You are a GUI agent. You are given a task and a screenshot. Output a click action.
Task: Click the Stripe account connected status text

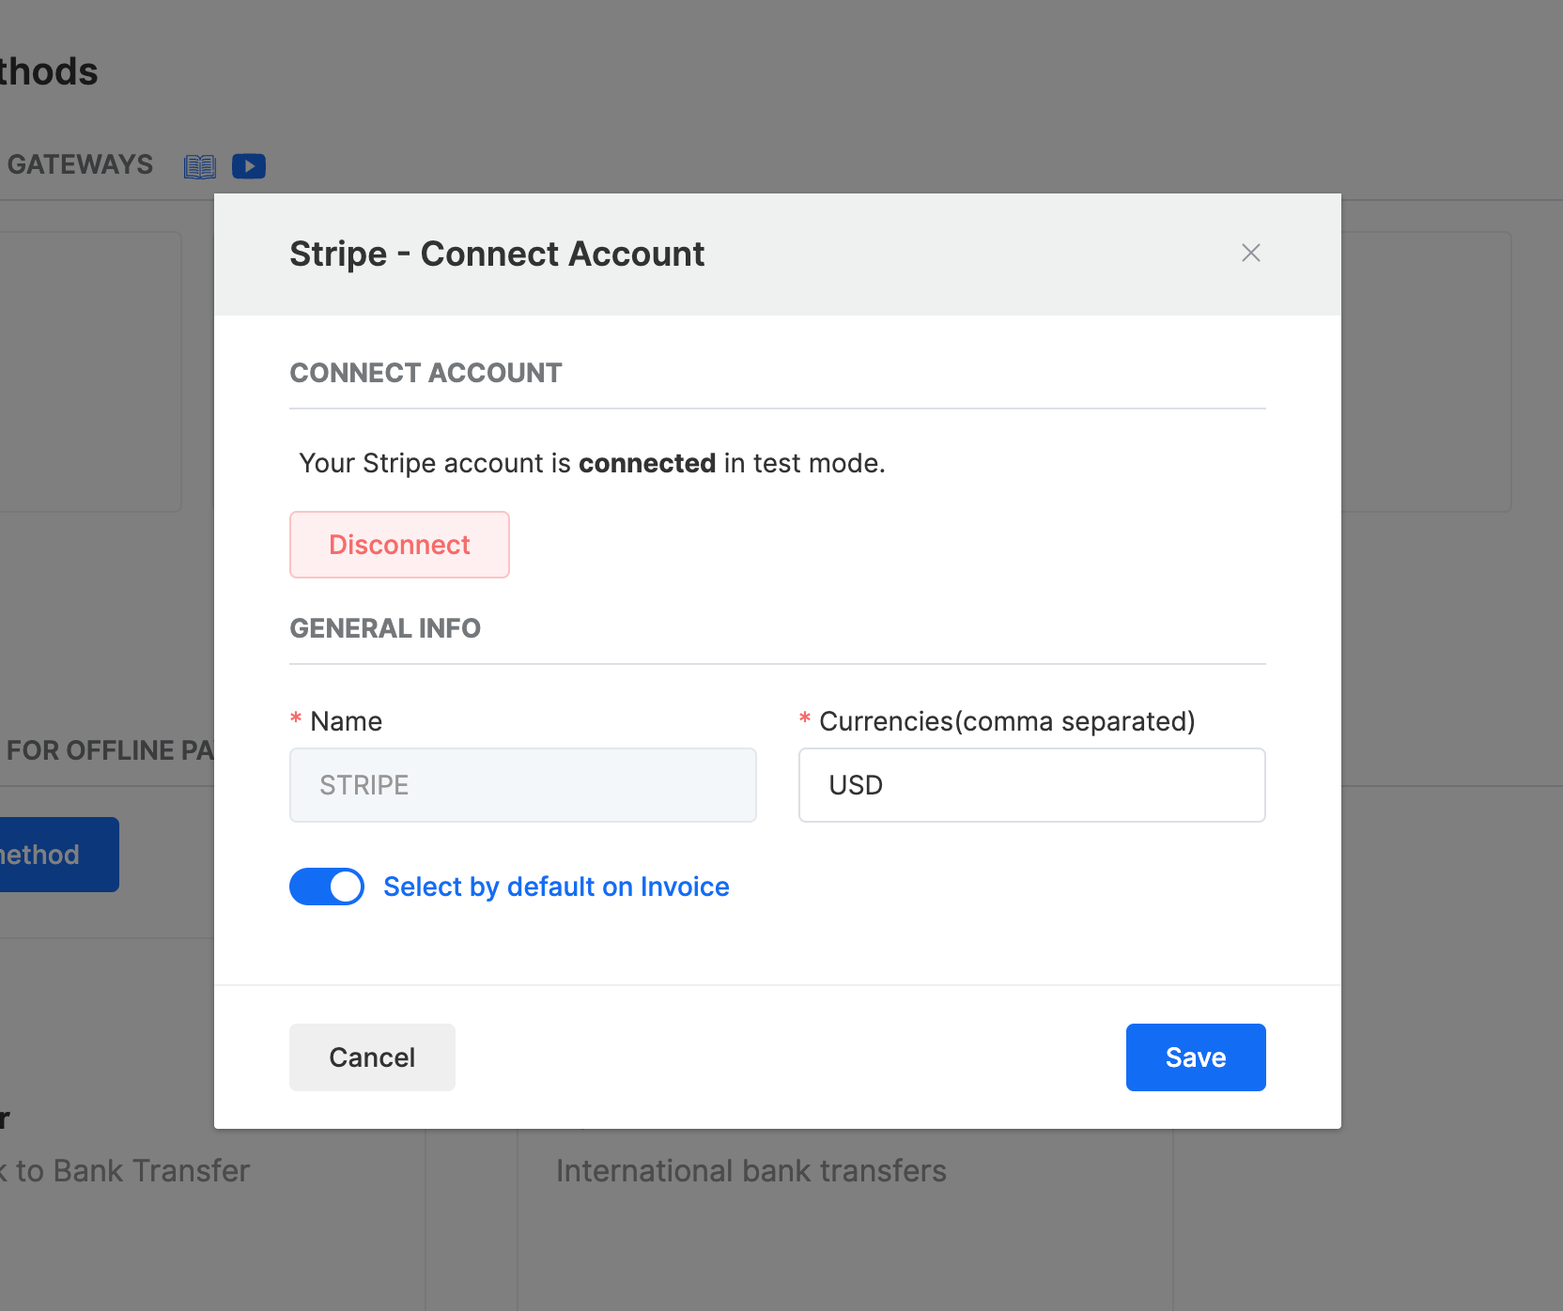tap(592, 463)
